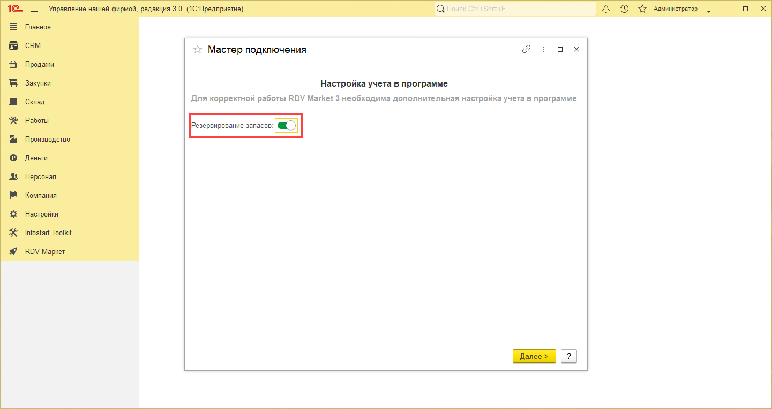Click the Работы tools icon
The width and height of the screenshot is (772, 409).
(x=14, y=120)
